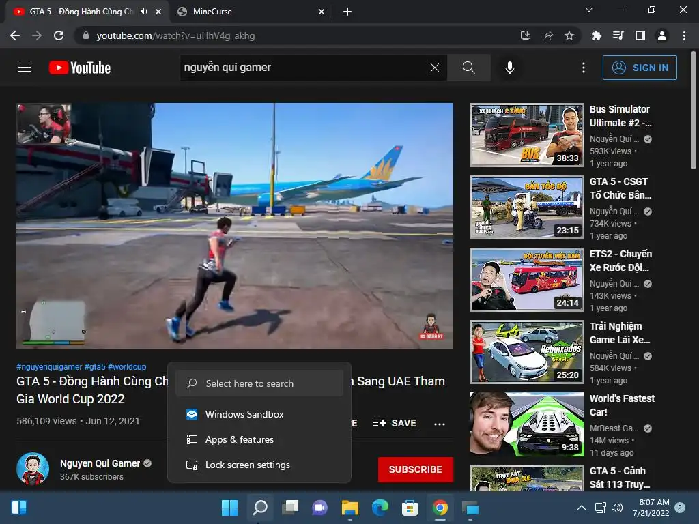The height and width of the screenshot is (524, 699).
Task: Open YouTube settings three-dot menu
Action: coord(584,68)
